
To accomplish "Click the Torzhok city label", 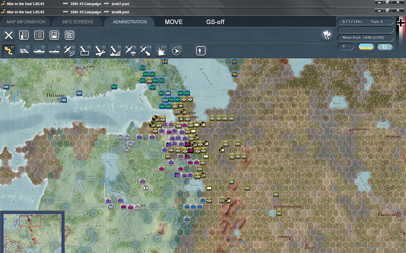I will [x=284, y=237].
